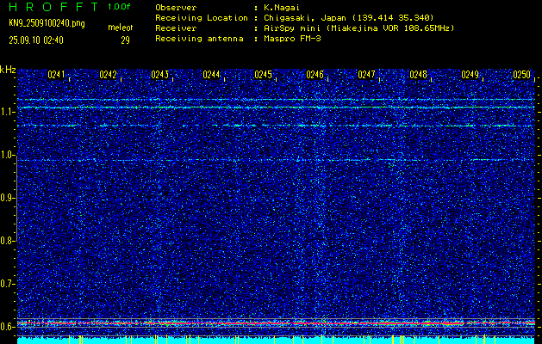Click the AirSpy mini receiver text
The width and height of the screenshot is (542, 344).
point(358,28)
